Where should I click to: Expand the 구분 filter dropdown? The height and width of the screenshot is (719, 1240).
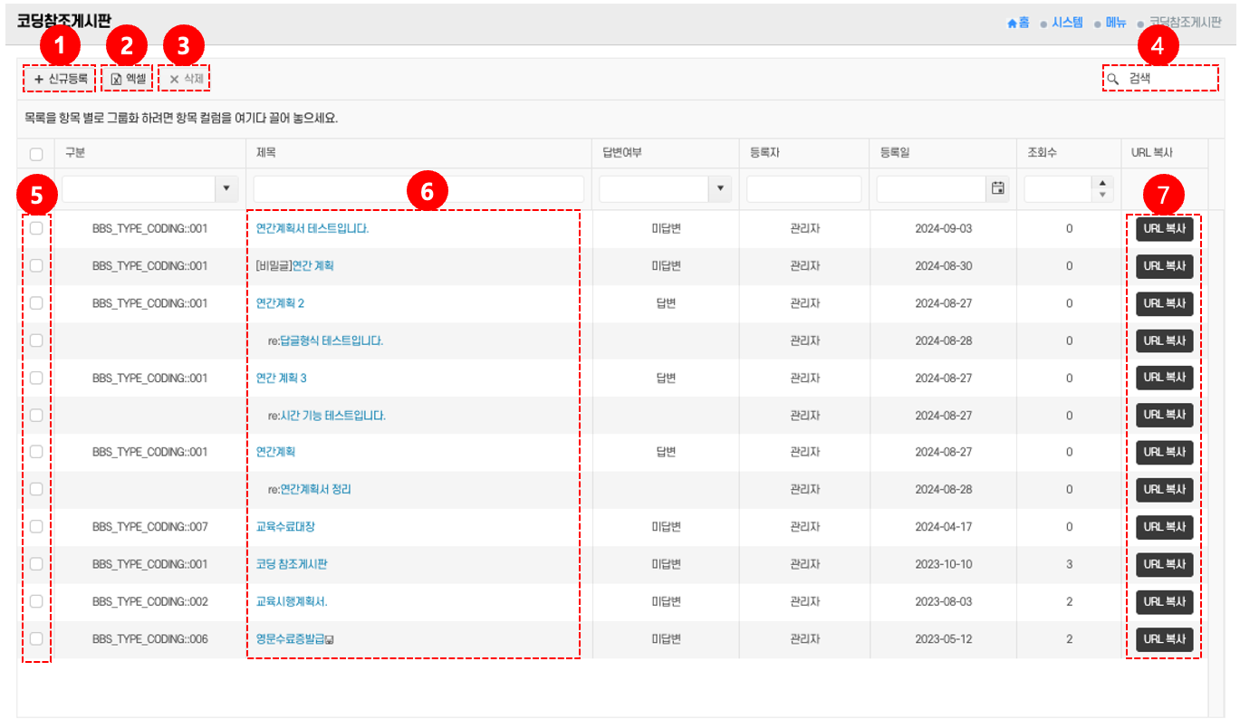point(226,188)
